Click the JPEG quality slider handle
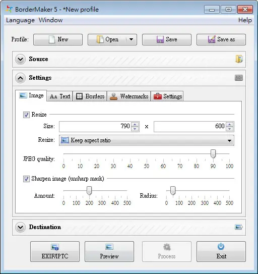The image size is (258, 274). (213, 154)
